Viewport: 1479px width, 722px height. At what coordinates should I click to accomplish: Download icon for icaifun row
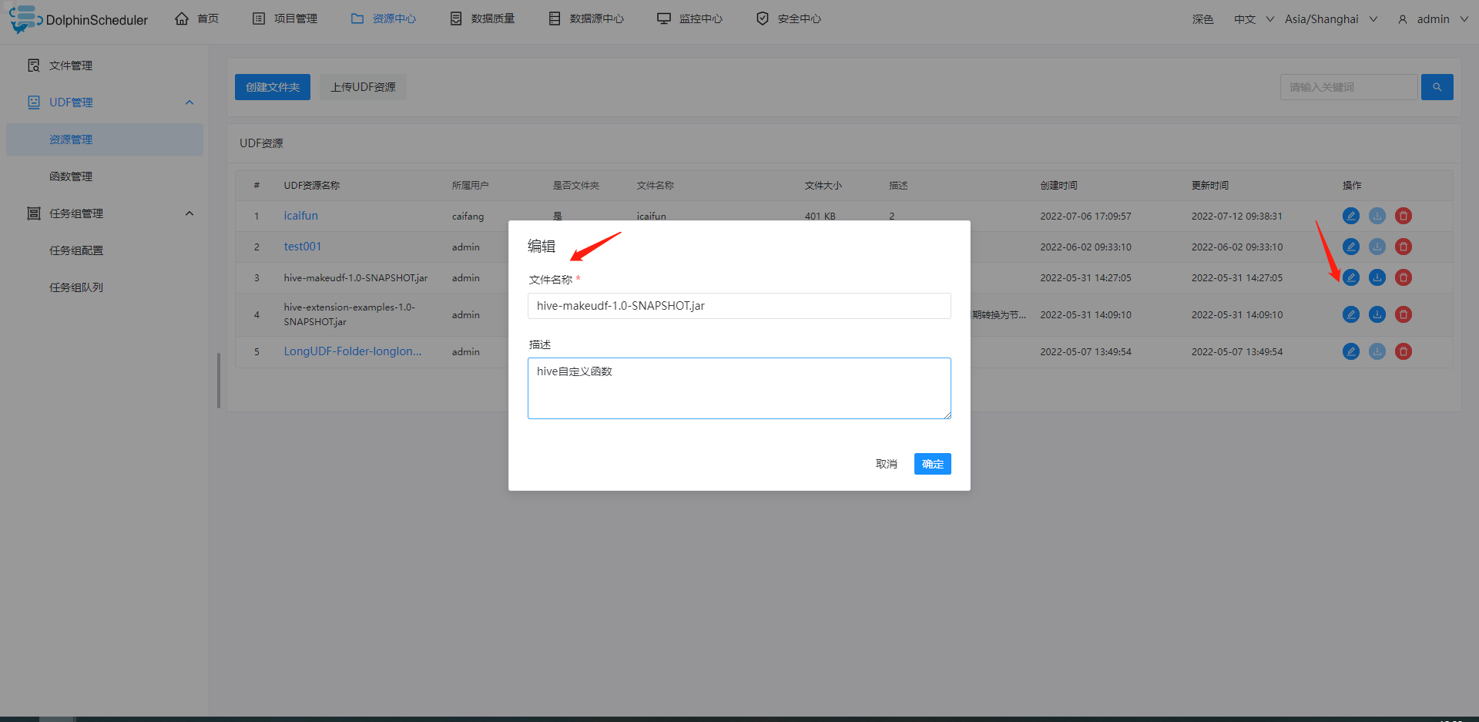[1377, 216]
